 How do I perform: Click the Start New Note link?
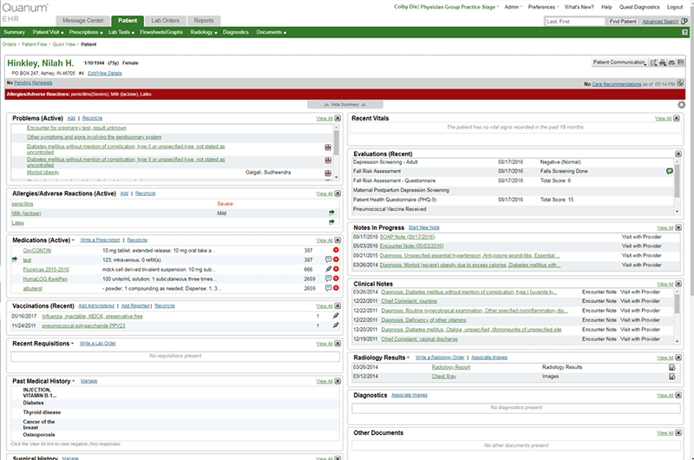pyautogui.click(x=424, y=227)
